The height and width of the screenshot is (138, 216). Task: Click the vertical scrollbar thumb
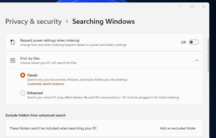(x=208, y=56)
